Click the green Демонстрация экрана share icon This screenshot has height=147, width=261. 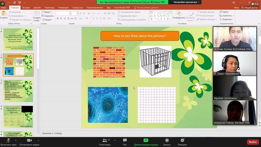coord(146,140)
